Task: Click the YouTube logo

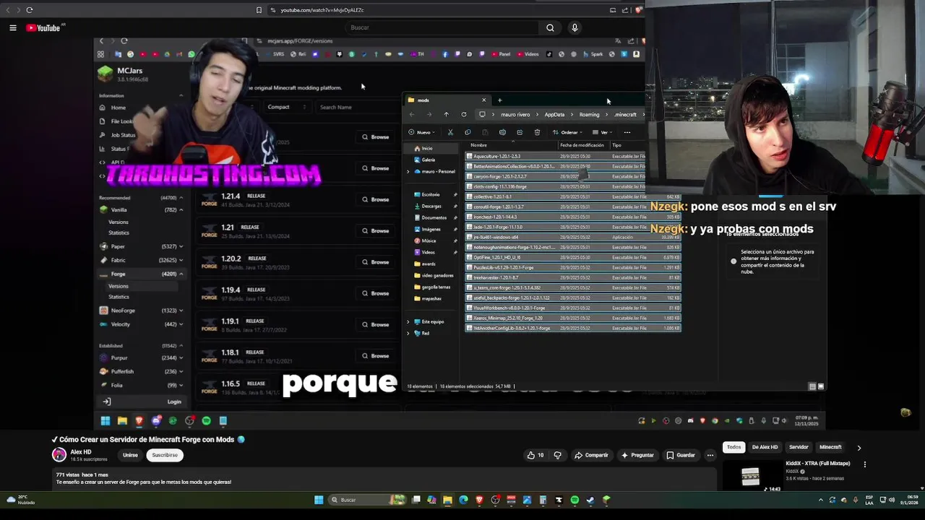Action: 43,27
